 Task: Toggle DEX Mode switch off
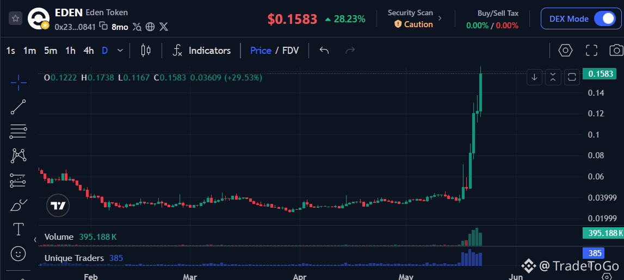pyautogui.click(x=604, y=18)
